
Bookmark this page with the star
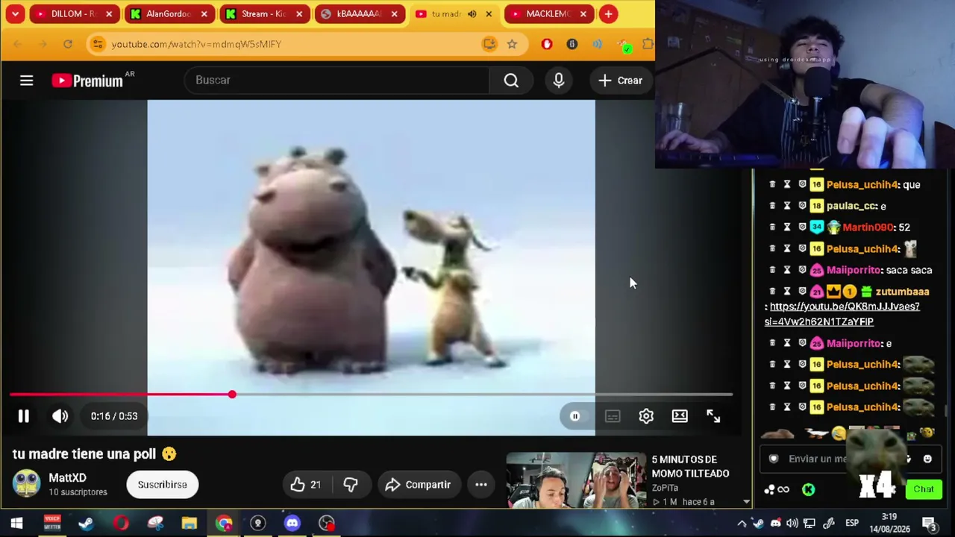tap(512, 44)
